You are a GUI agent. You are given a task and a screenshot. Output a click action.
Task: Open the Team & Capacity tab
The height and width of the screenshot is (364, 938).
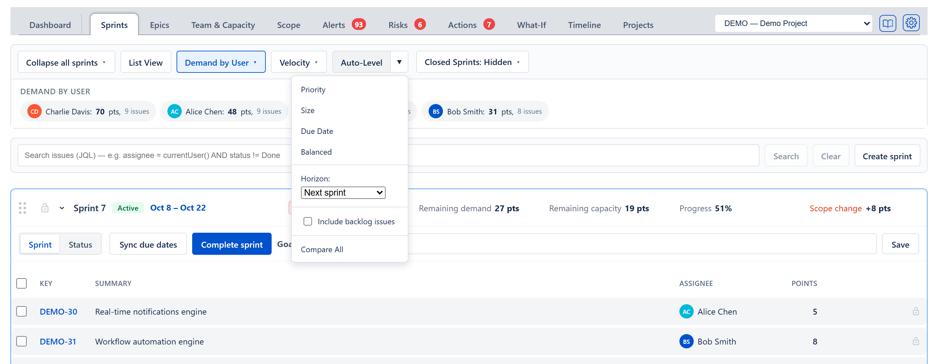[223, 25]
